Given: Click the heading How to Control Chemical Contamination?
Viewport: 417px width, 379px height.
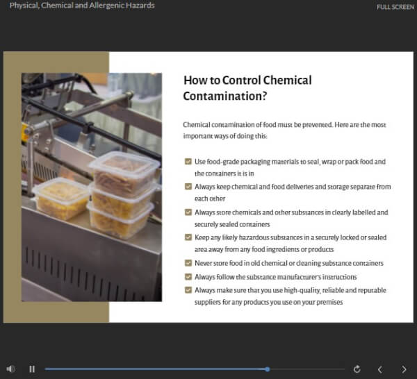Looking at the screenshot, I should (x=247, y=88).
